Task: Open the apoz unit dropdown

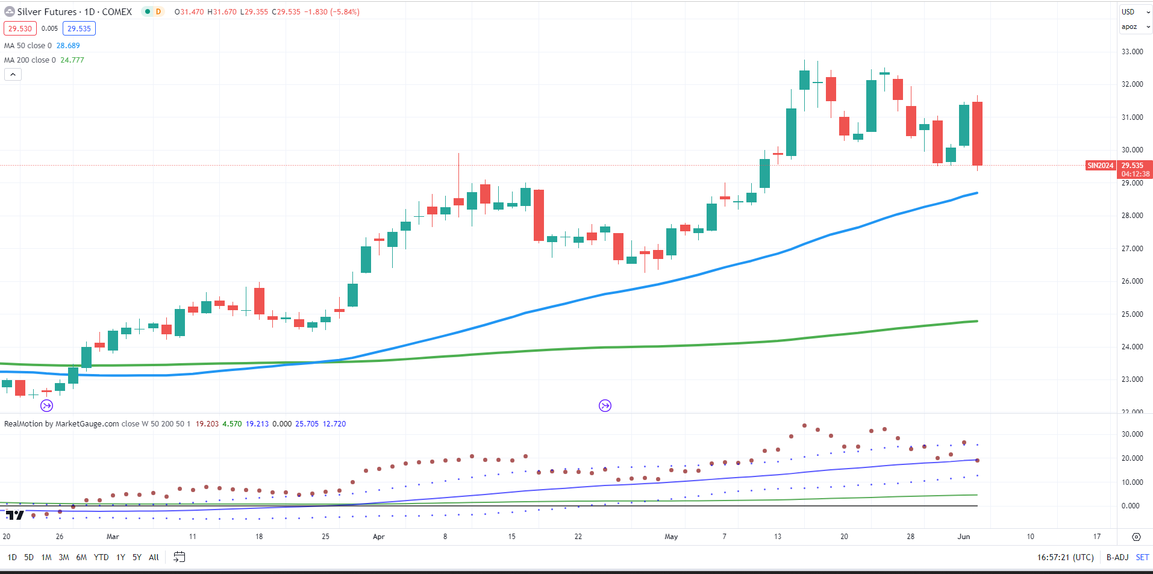Action: 1136,27
